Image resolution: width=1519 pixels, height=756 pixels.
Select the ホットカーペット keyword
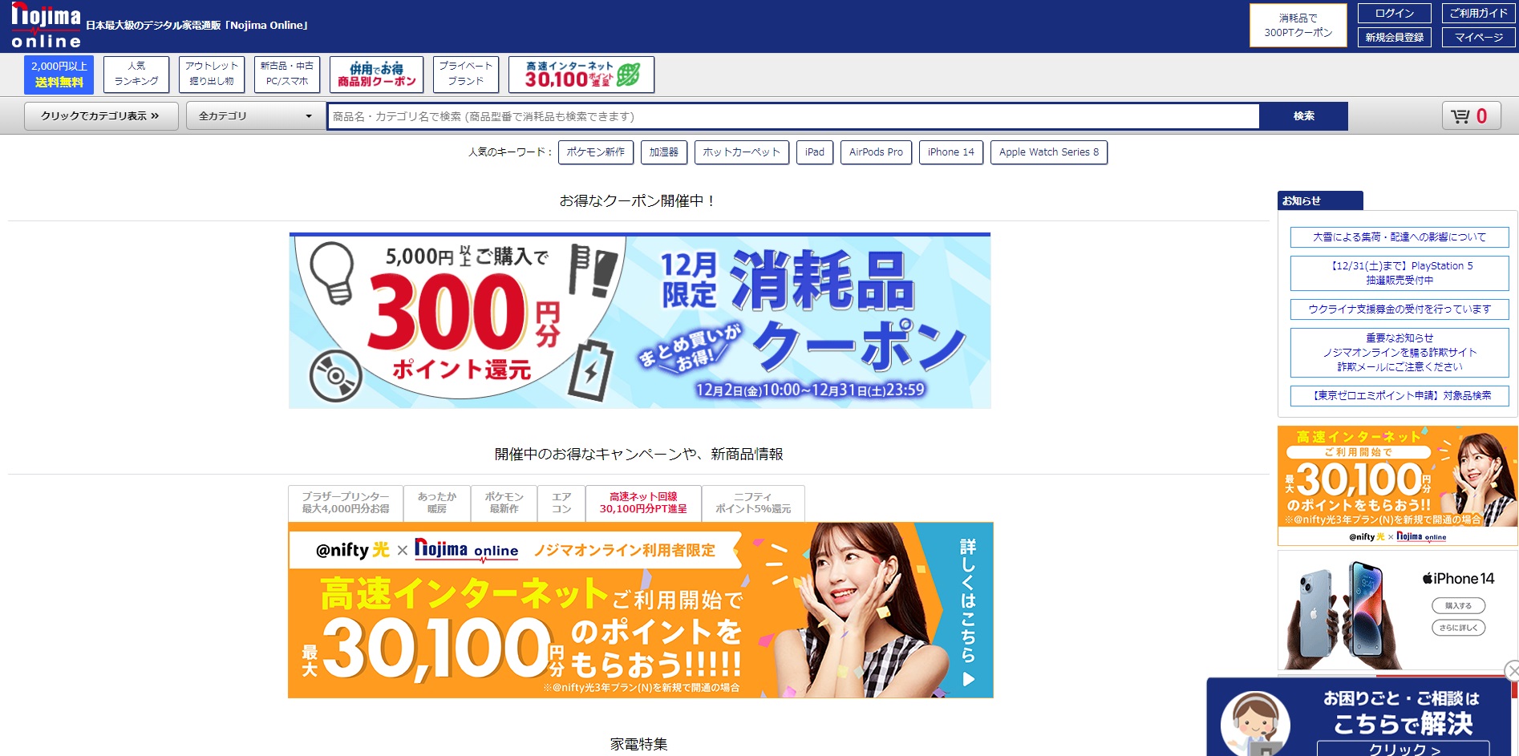(x=742, y=152)
